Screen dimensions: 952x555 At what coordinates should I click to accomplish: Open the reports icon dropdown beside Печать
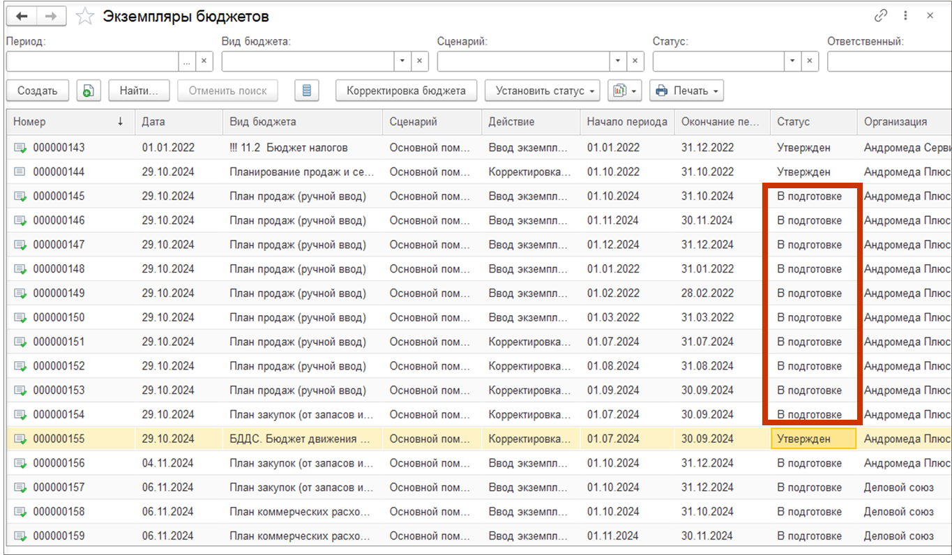pos(625,91)
